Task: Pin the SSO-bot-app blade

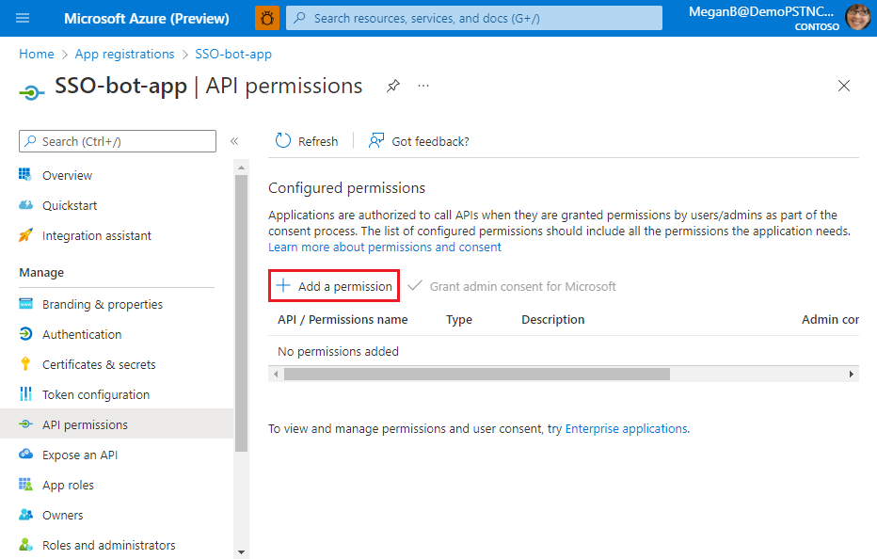Action: point(392,85)
